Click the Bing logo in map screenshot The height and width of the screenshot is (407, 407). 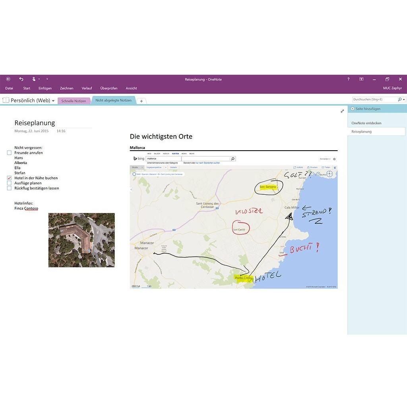[x=139, y=159]
